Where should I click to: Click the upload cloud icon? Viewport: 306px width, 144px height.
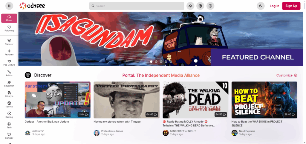coord(190,6)
